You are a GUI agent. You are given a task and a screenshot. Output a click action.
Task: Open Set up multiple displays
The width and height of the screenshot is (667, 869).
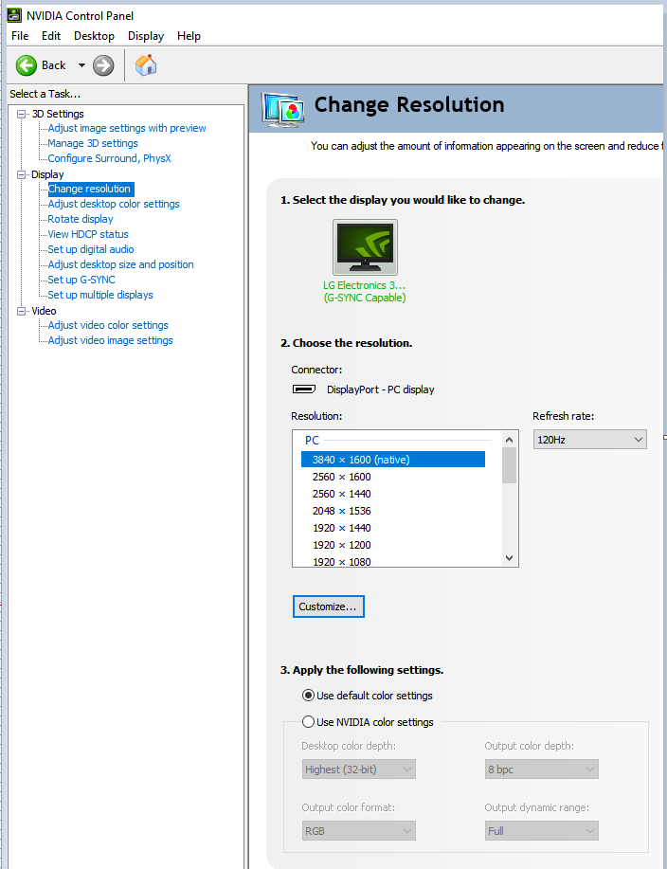tap(100, 295)
